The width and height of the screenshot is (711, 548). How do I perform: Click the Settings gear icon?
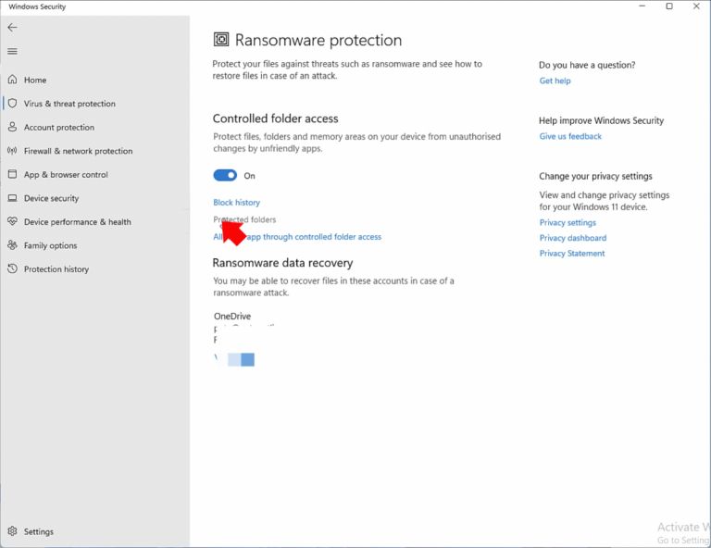(x=12, y=531)
